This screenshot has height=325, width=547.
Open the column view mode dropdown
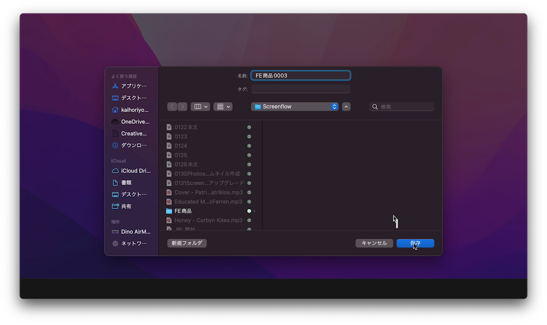(200, 106)
